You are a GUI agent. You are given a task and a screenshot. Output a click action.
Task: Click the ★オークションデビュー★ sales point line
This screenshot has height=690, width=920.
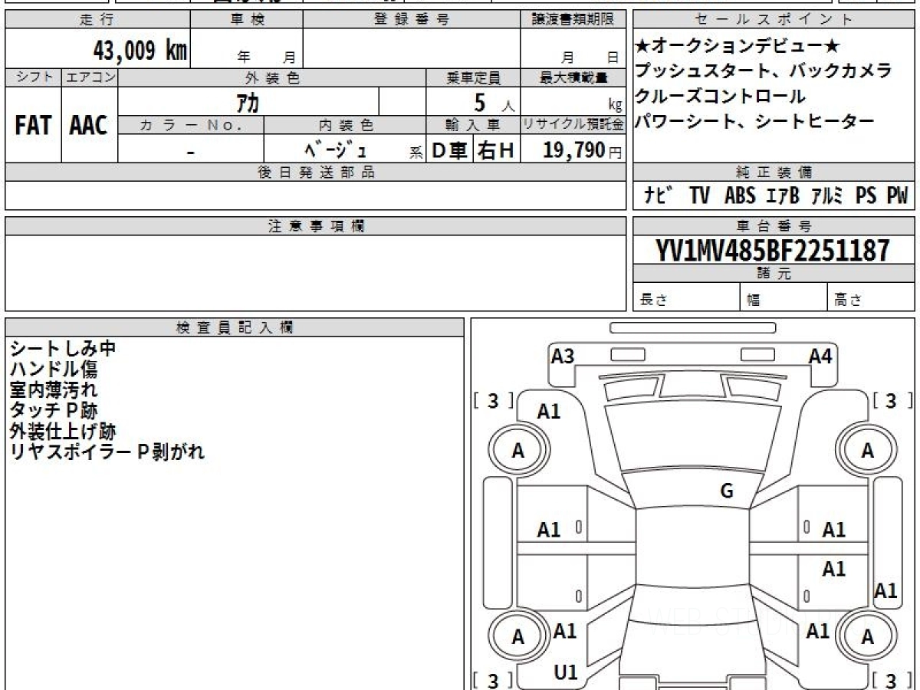tap(738, 46)
